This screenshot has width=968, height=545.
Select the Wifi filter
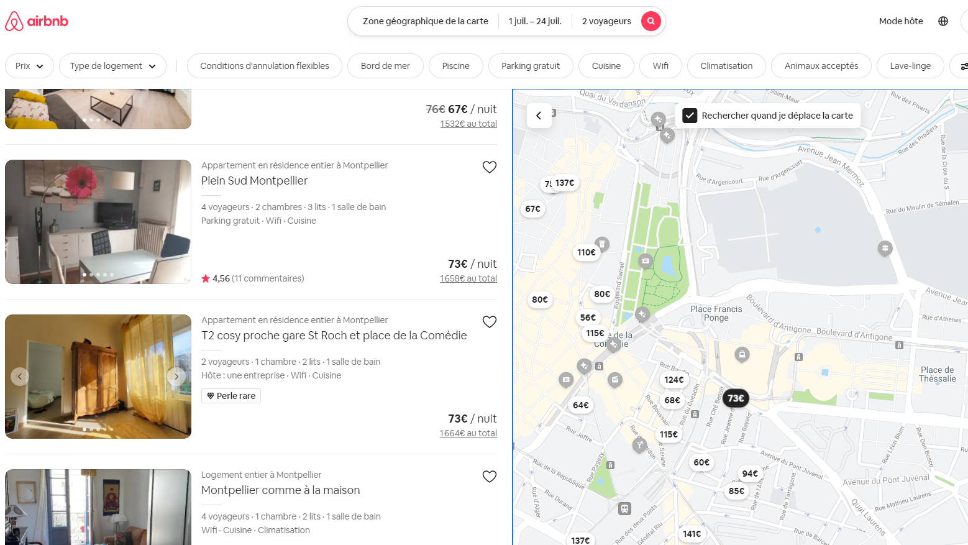pos(660,66)
